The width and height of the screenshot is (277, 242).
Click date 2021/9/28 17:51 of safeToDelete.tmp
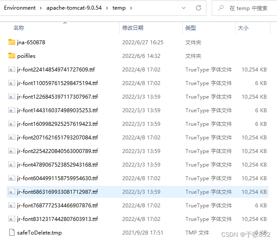(x=143, y=233)
